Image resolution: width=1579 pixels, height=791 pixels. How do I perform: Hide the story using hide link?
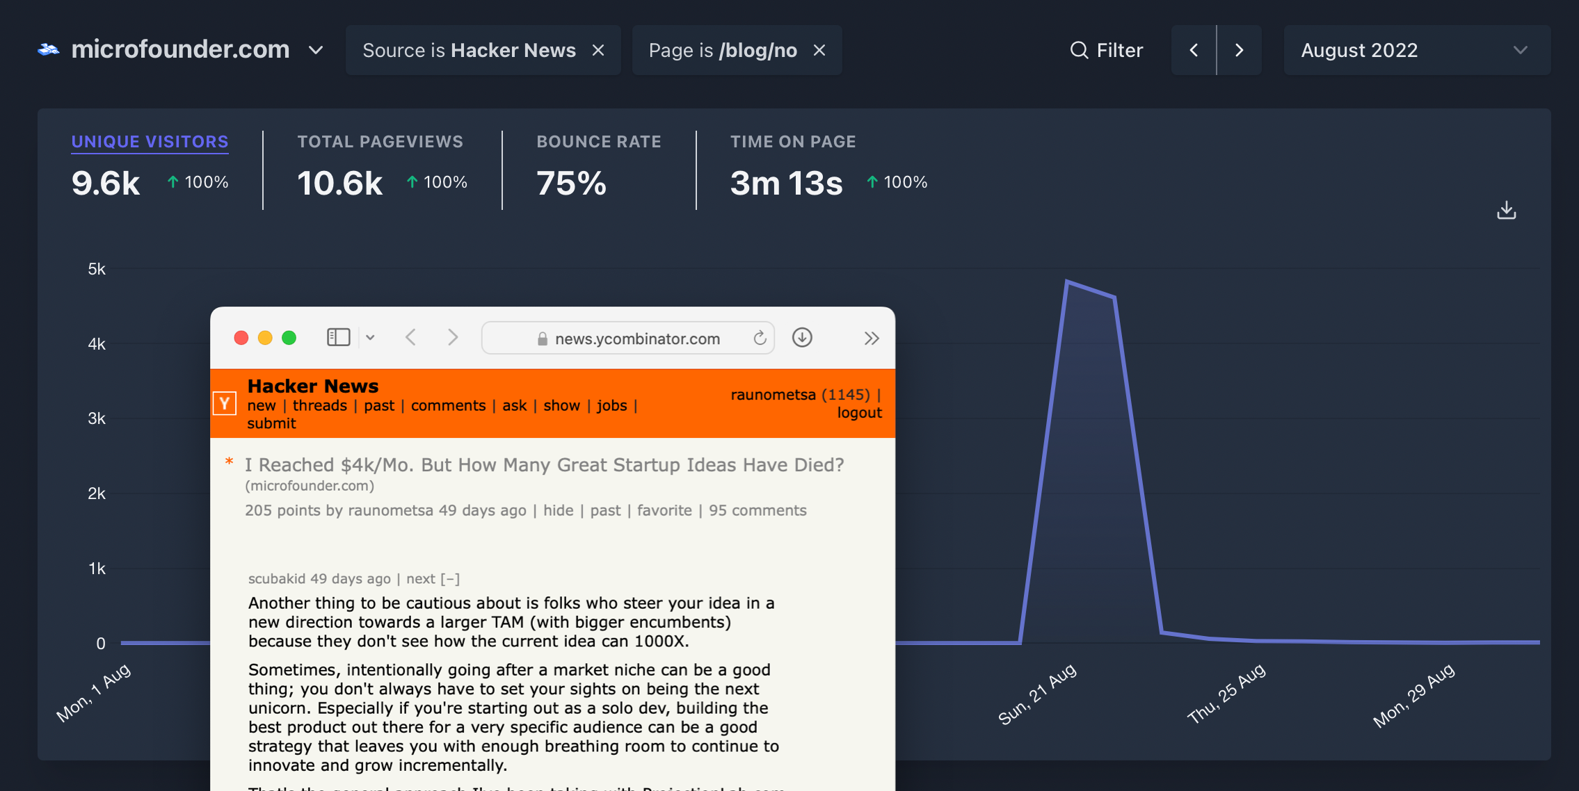[558, 510]
